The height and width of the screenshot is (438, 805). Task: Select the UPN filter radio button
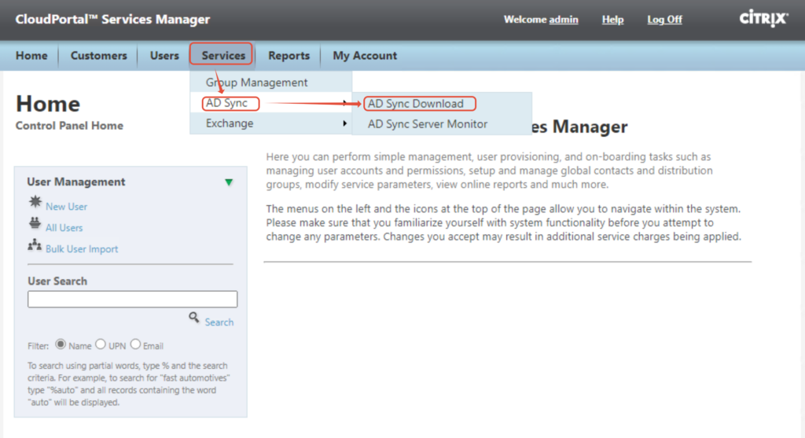(101, 344)
